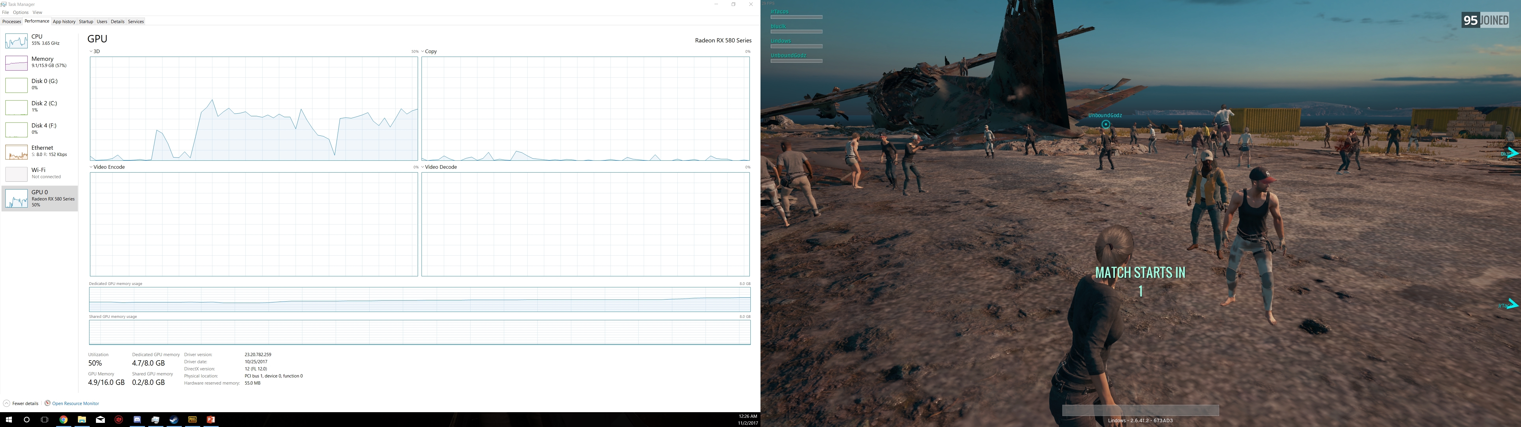Click JrTacos in the game team list
This screenshot has height=427, width=1521.
[x=780, y=12]
